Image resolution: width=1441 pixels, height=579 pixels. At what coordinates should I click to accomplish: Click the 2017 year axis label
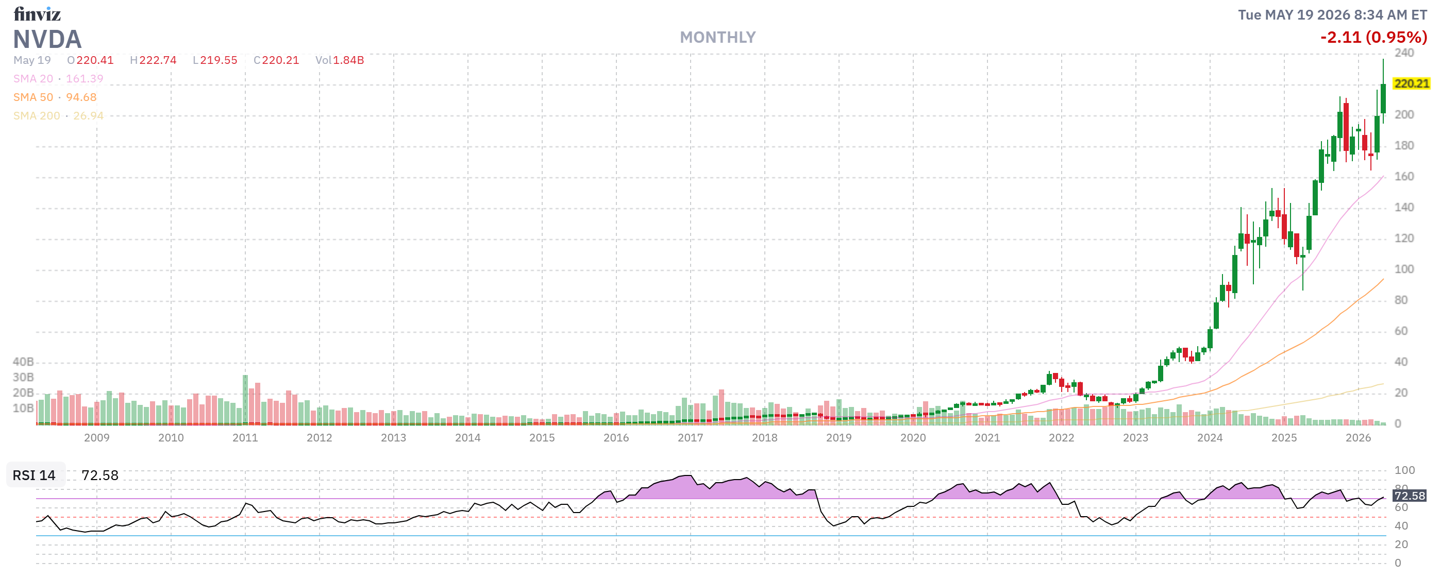pyautogui.click(x=690, y=438)
